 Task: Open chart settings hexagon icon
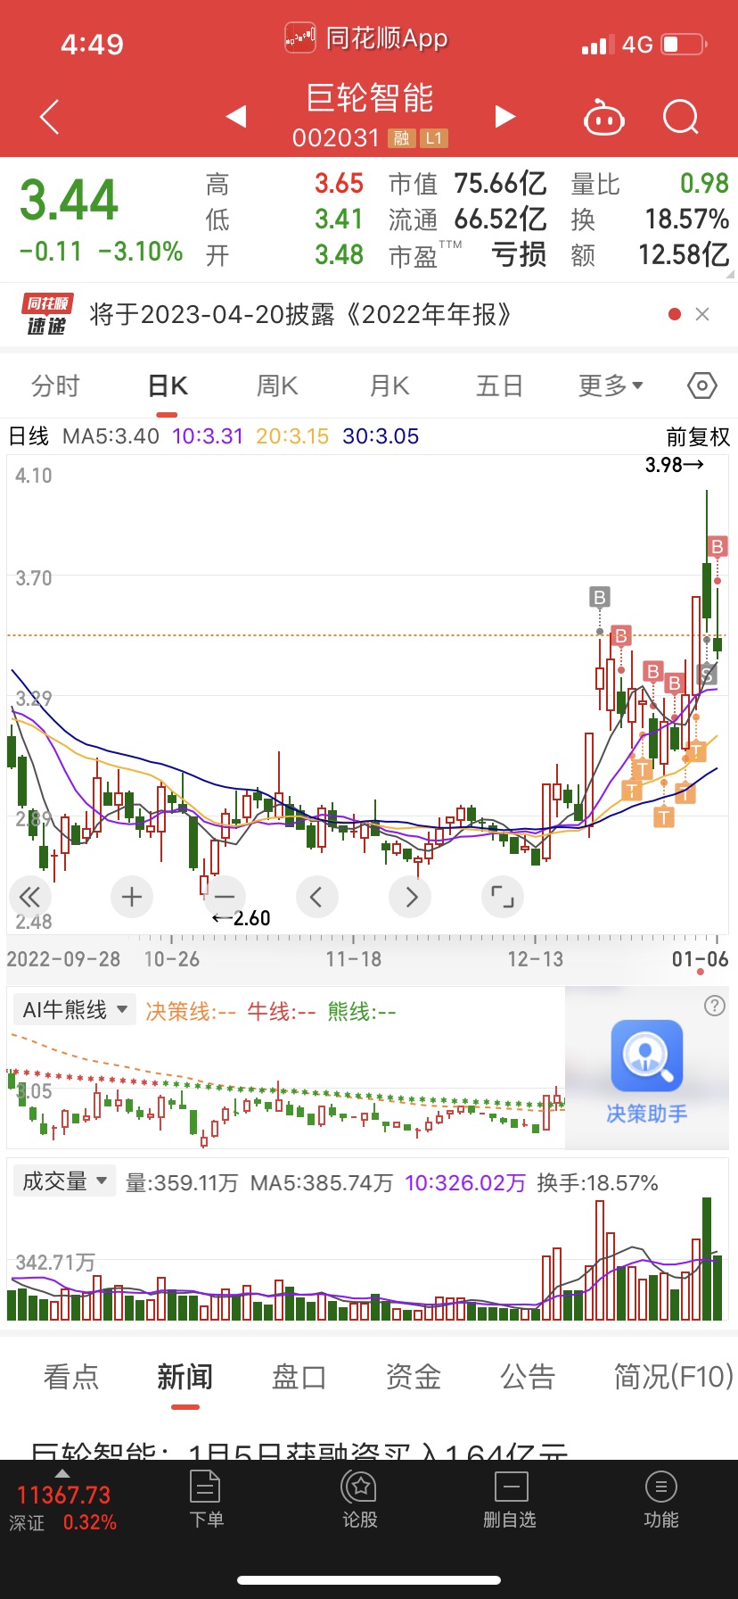coord(702,385)
